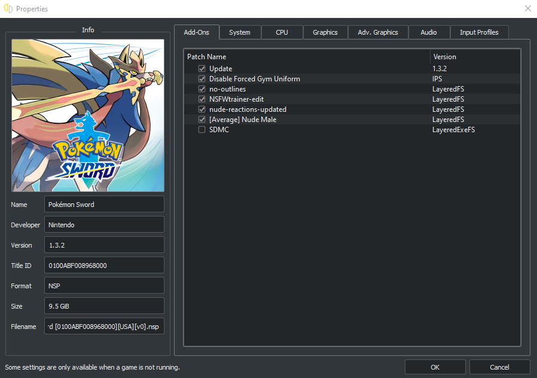Click the Name field Pokémon Sword
537x378 pixels.
104,205
